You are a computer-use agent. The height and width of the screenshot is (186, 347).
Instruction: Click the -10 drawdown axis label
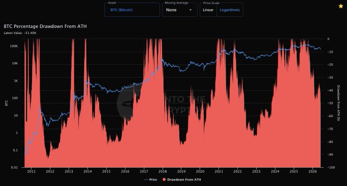330,51
